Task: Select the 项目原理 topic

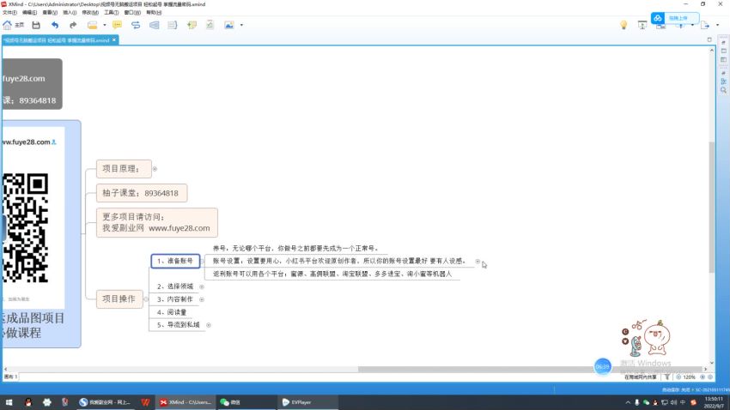Action: [x=124, y=169]
